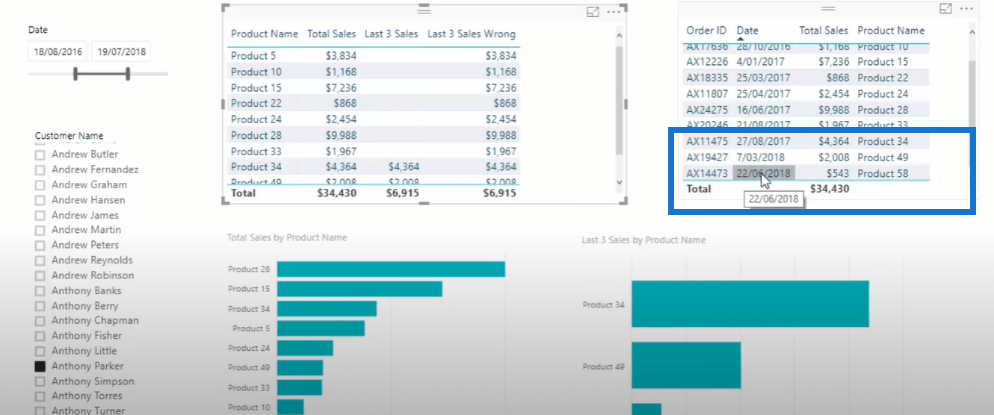Open Focus mode on the product sales table

pos(593,12)
